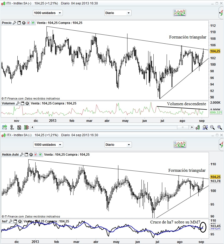Open ha7 indicator wrench settings
Image resolution: width=224 pixels, height=244 pixels.
tap(11, 221)
